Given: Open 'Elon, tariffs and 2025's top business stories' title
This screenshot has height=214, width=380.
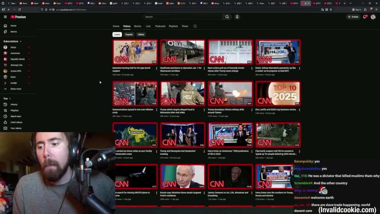Looking at the screenshot, I should 275,110.
